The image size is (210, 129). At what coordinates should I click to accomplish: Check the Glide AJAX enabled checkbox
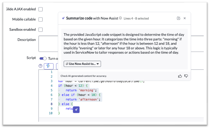click(x=41, y=9)
